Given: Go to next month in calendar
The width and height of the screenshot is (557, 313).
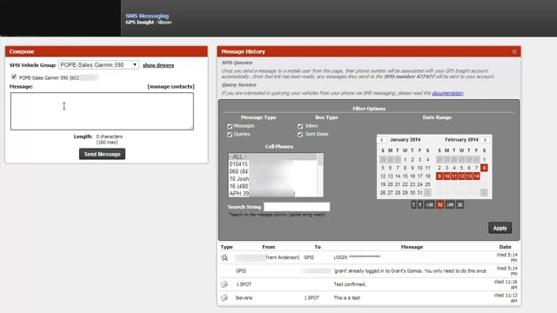Looking at the screenshot, I should click(485, 140).
